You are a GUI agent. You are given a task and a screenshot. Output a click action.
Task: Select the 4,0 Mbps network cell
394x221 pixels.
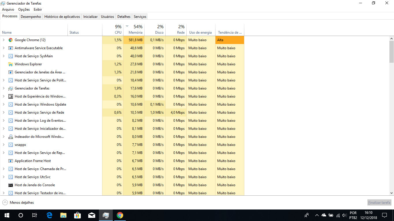point(176,113)
